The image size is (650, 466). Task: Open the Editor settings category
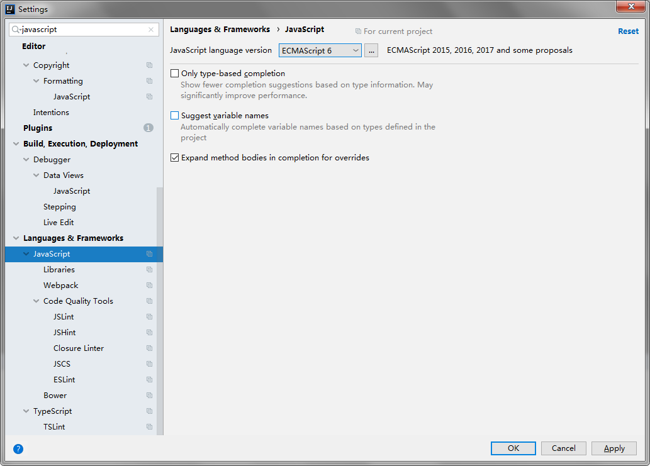point(33,46)
